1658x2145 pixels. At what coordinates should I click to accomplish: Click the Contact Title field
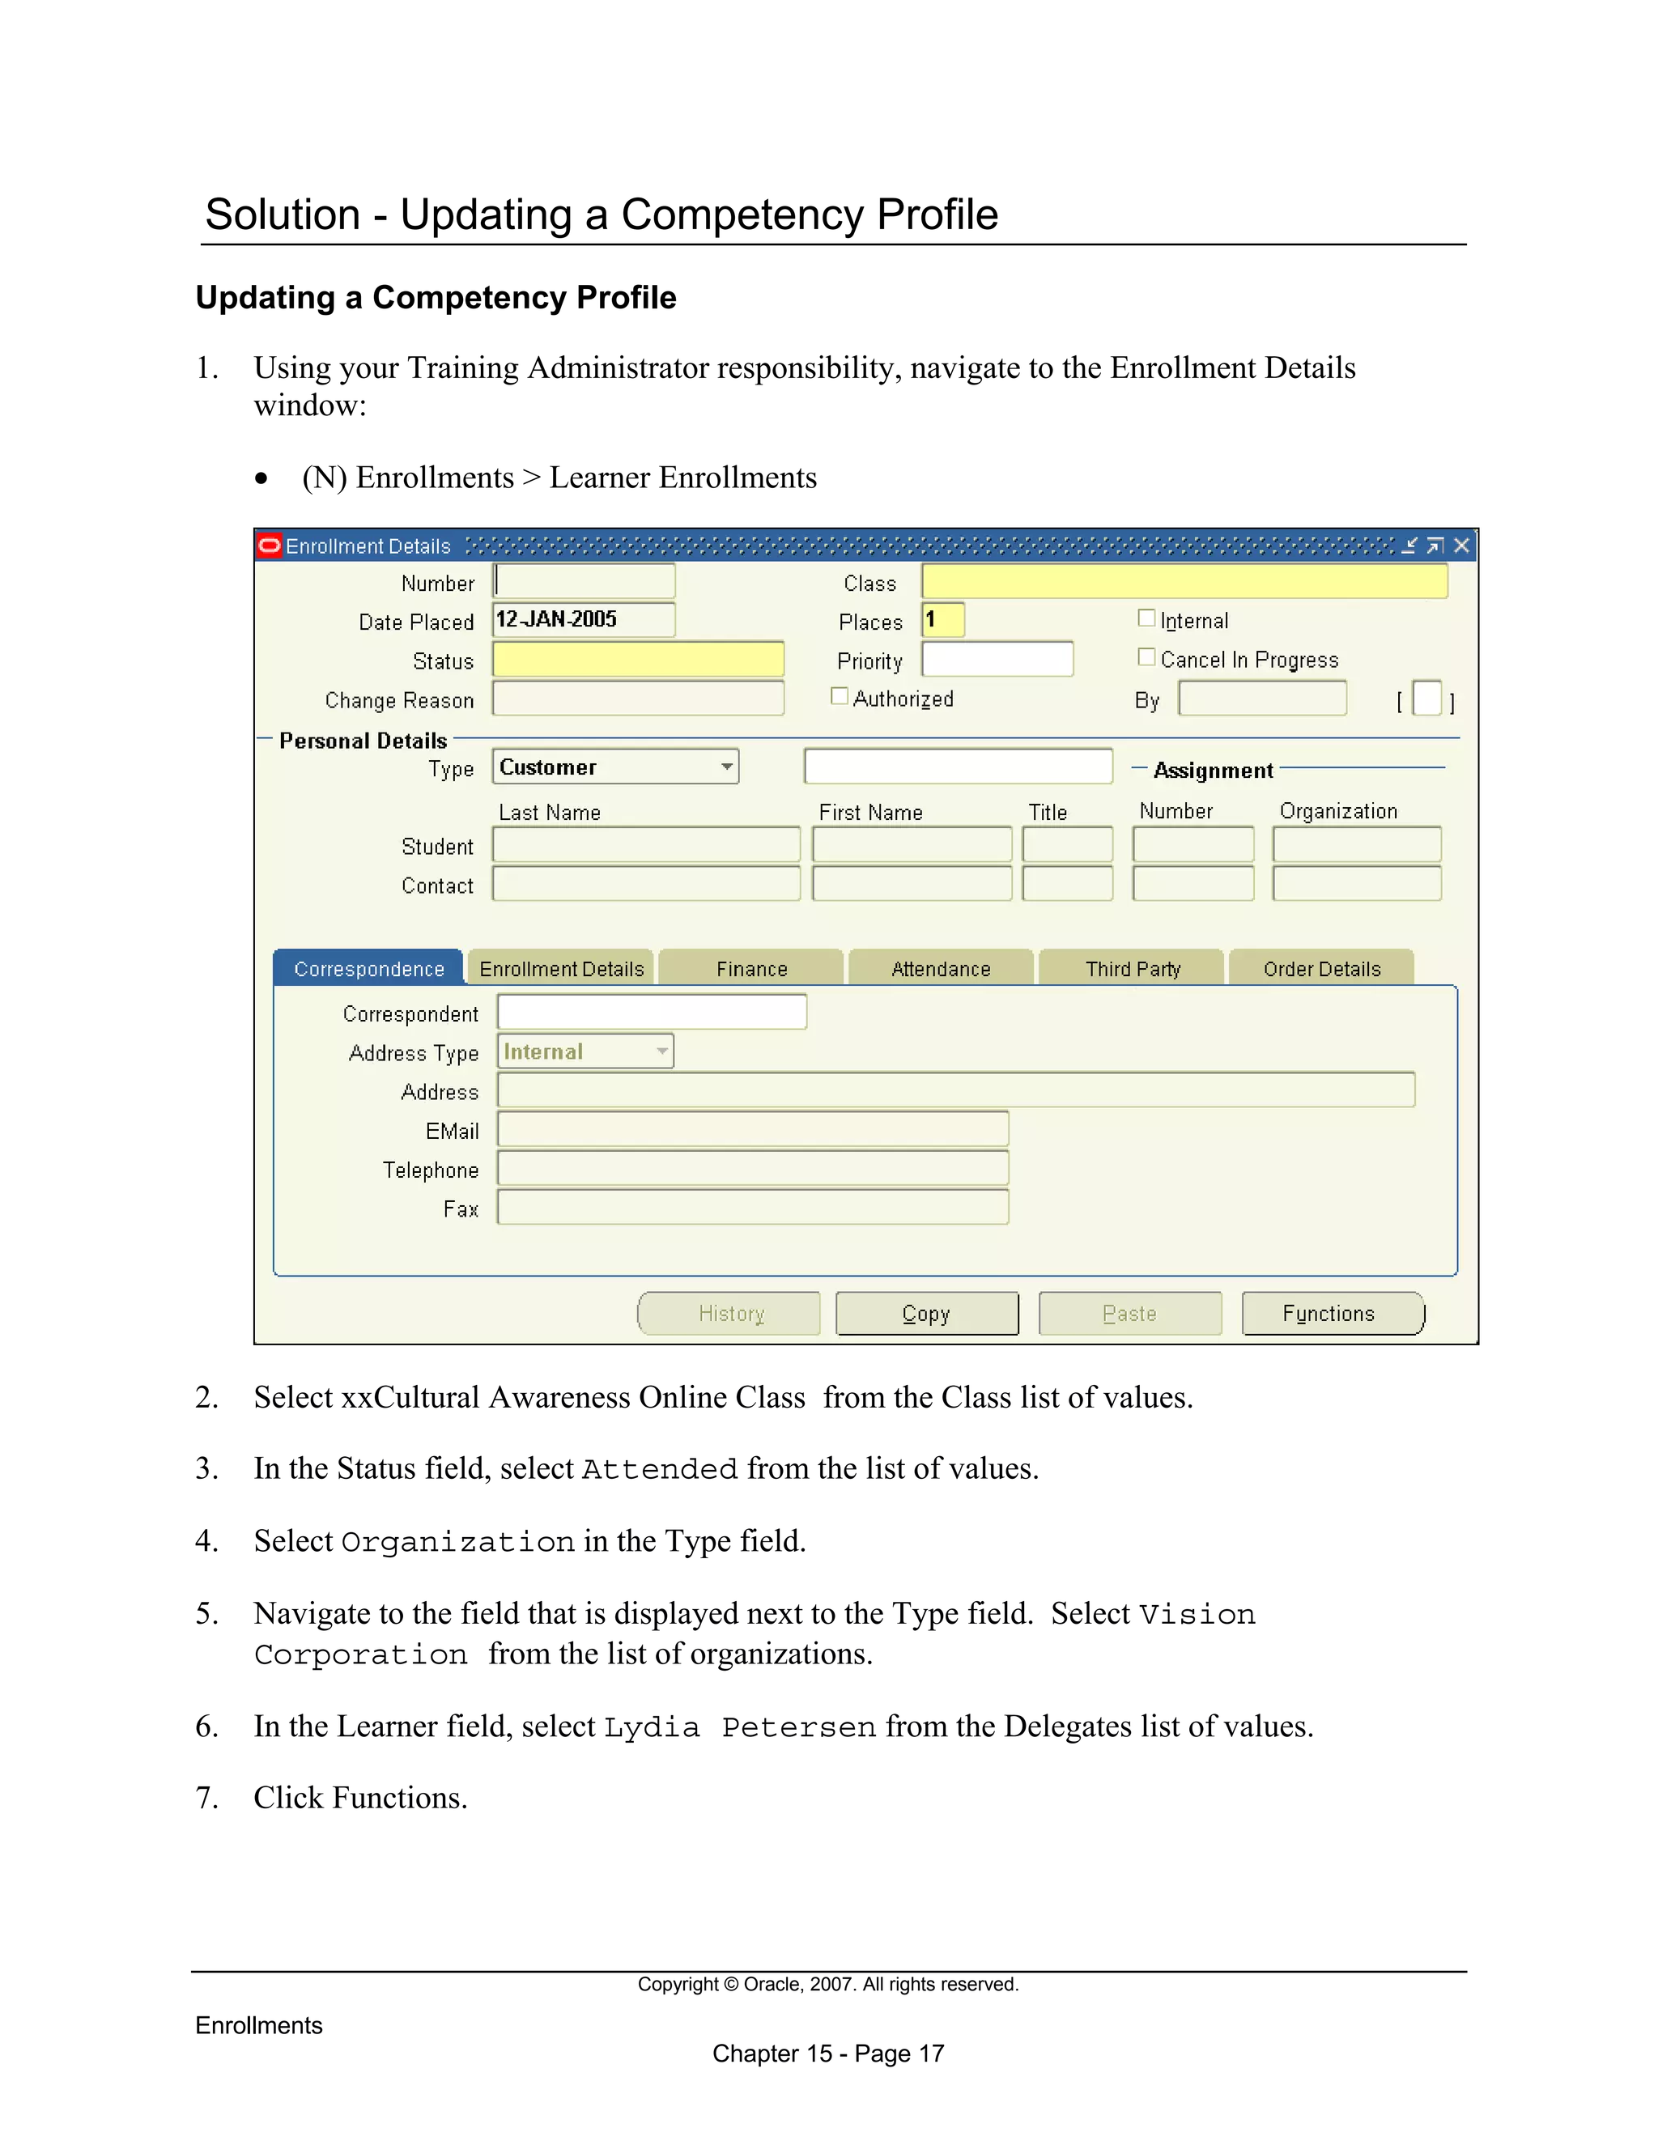pos(1068,883)
